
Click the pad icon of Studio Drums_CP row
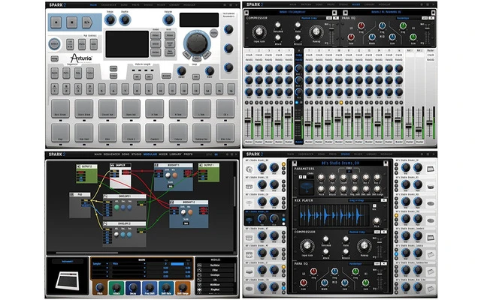coord(431,169)
